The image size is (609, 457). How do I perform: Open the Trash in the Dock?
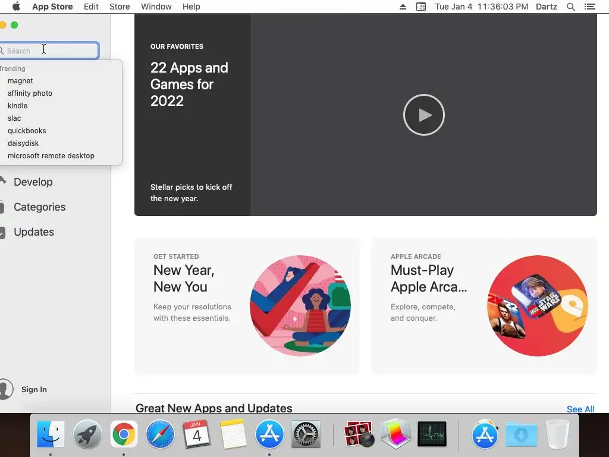click(x=557, y=434)
